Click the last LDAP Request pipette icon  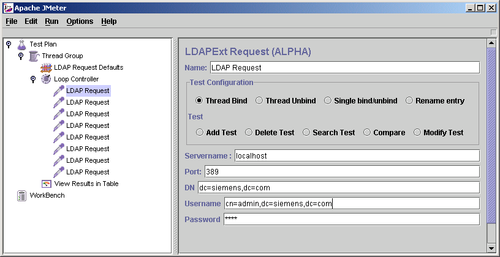(58, 172)
